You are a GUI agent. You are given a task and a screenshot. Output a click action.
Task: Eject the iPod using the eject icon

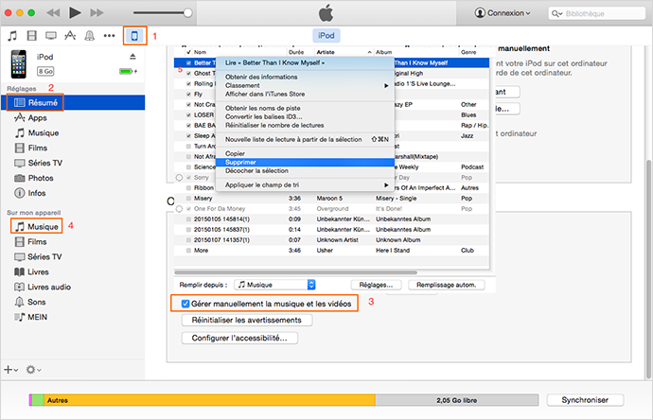[x=132, y=56]
